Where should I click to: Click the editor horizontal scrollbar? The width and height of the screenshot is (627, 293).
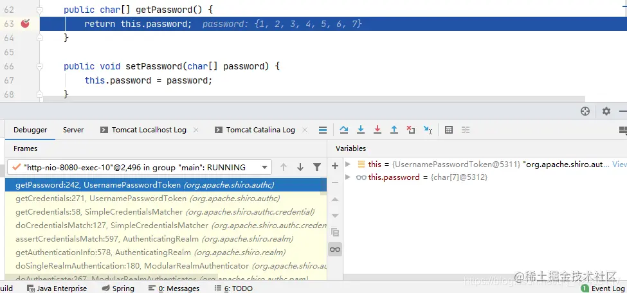314,99
